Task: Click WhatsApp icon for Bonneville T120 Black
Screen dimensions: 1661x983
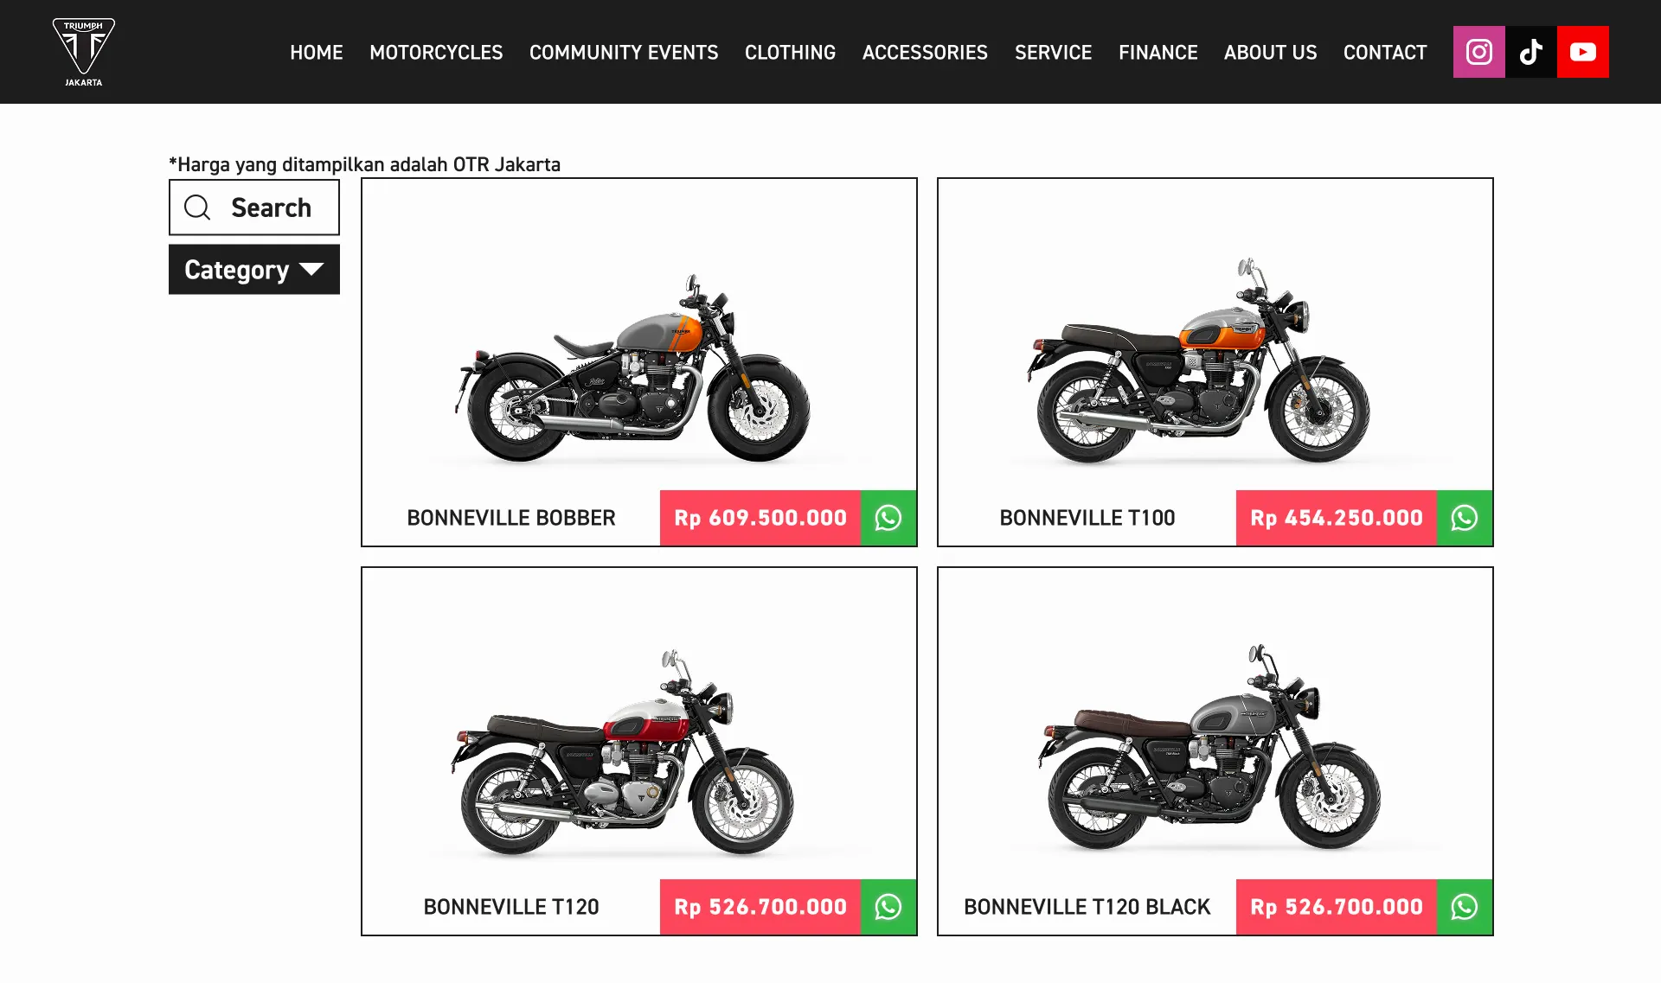Action: coord(1465,907)
